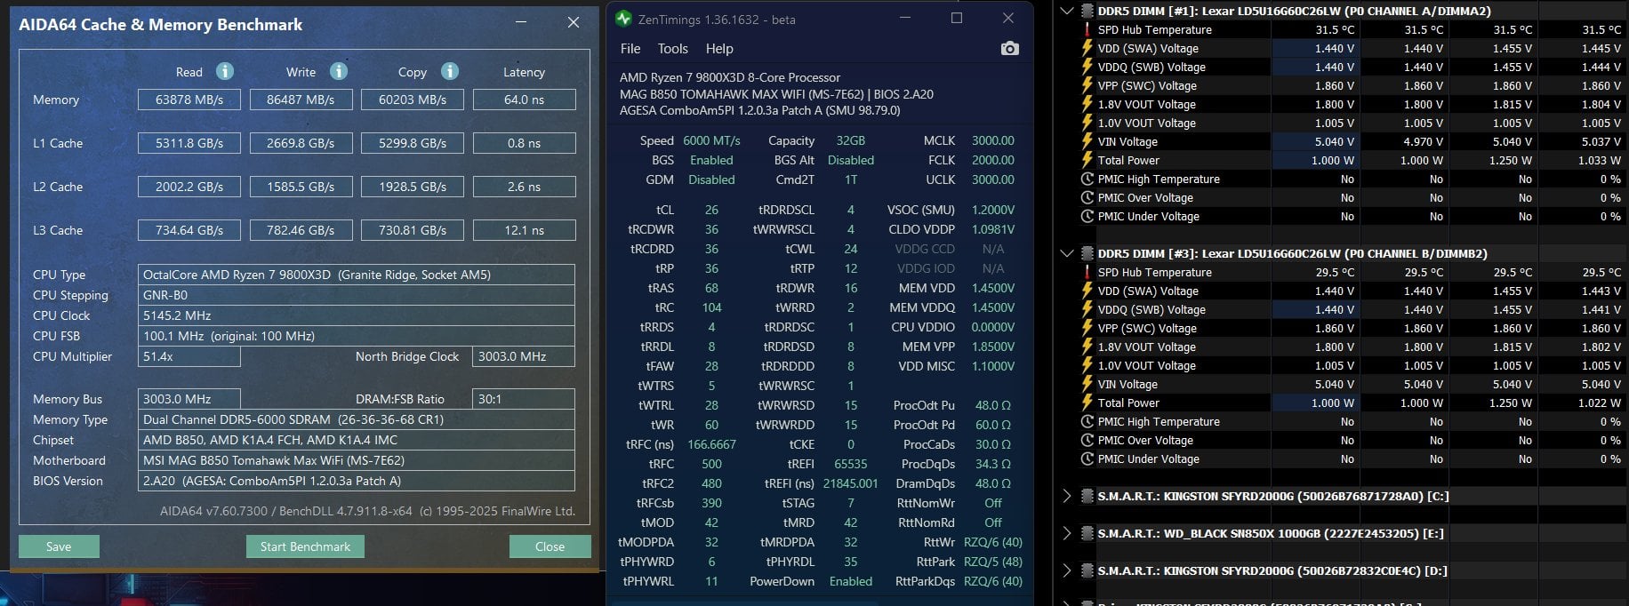Click the MEM VDD value 1.4500V

click(993, 288)
